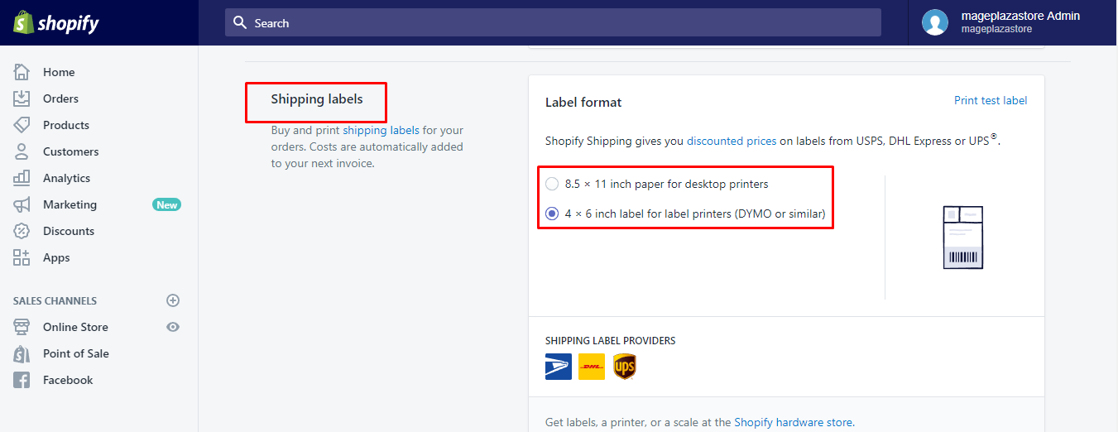Open Customers in the sidebar
The height and width of the screenshot is (432, 1118).
tap(70, 151)
